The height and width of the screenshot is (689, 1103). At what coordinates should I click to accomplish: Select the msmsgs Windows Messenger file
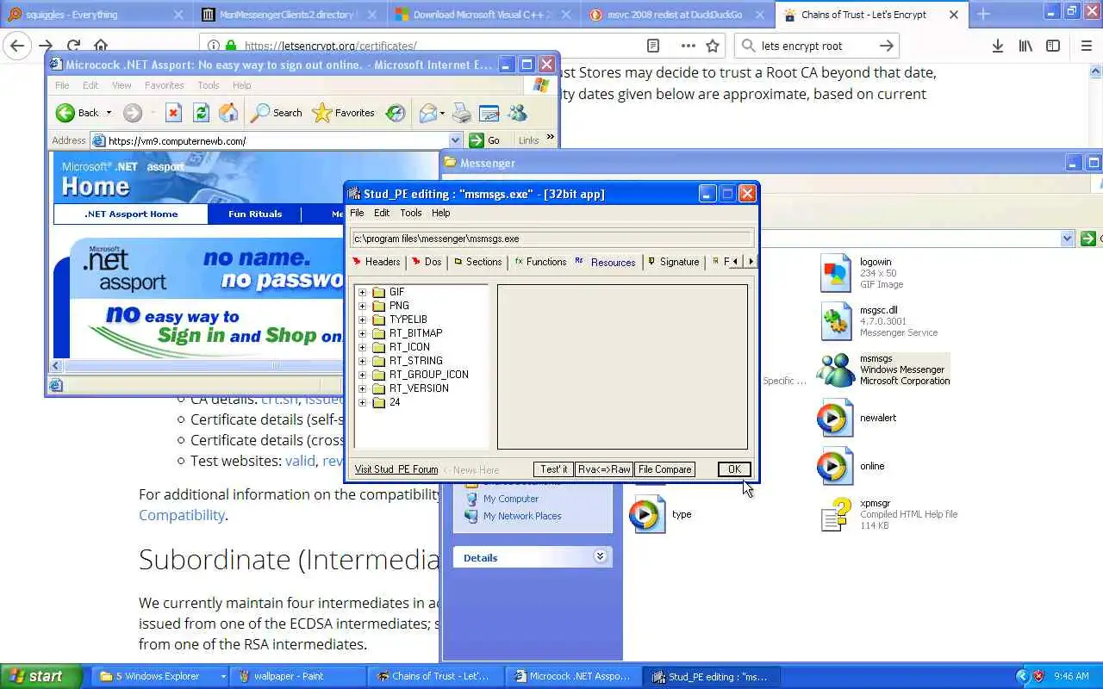click(x=882, y=369)
